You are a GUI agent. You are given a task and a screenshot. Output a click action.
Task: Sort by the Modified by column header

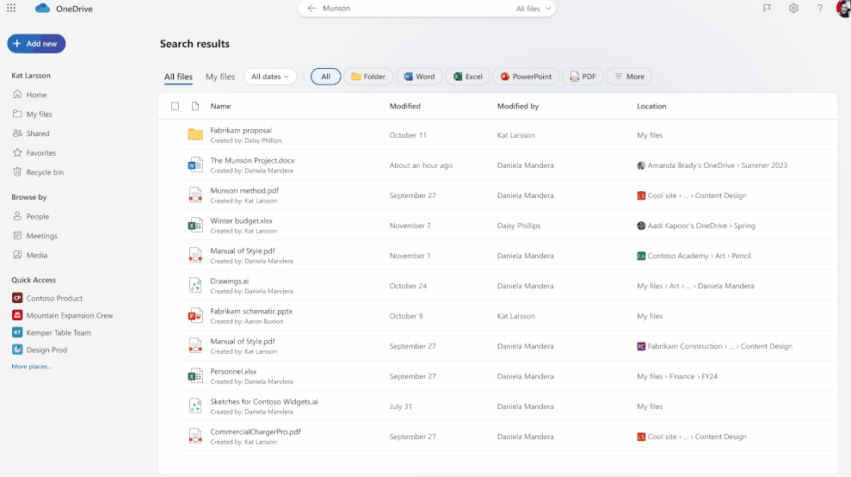pos(518,106)
